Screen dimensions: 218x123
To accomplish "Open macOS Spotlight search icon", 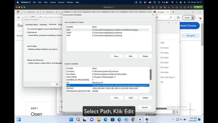I will pos(176,2).
